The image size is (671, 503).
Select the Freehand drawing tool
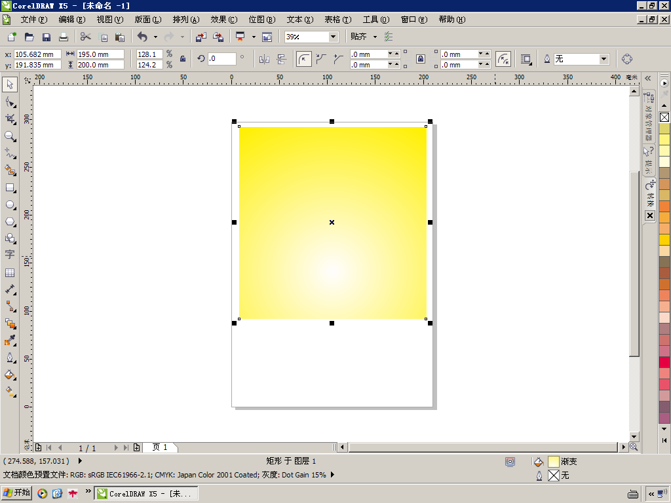(10, 153)
